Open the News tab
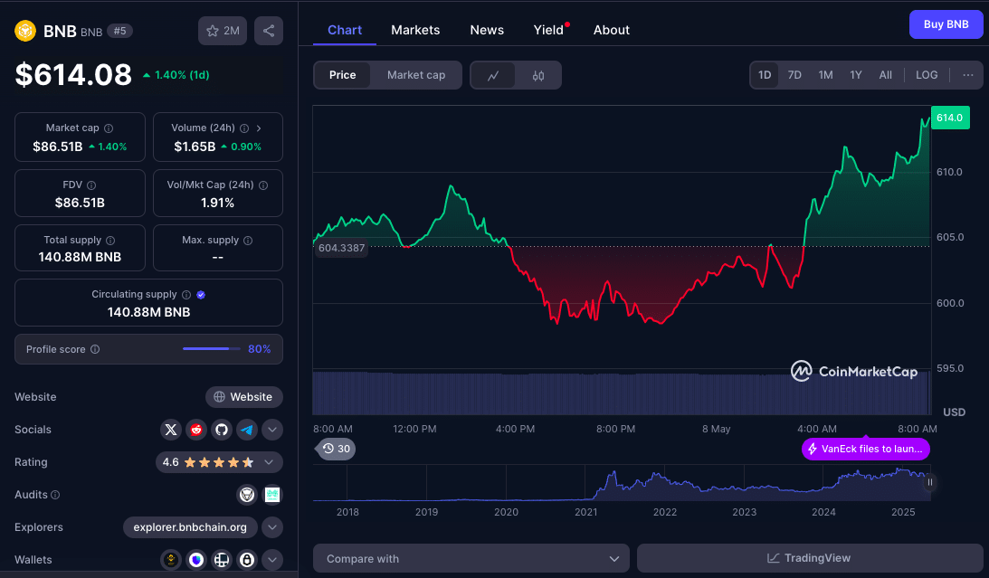 coord(487,30)
